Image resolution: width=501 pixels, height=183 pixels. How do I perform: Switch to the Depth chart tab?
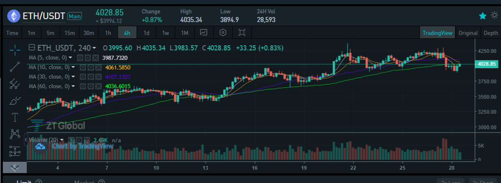(491, 33)
